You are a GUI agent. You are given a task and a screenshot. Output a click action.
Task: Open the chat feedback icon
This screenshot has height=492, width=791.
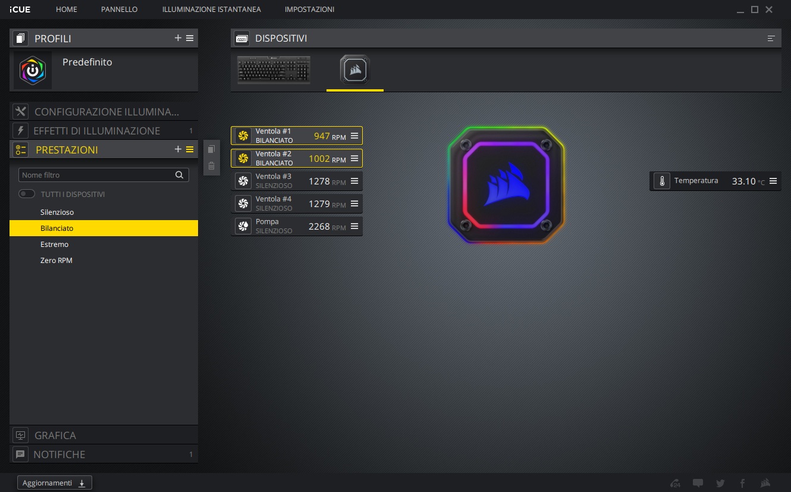click(x=698, y=483)
